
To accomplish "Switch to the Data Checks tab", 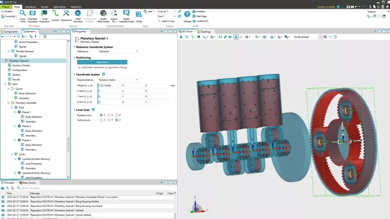I will [x=27, y=182].
